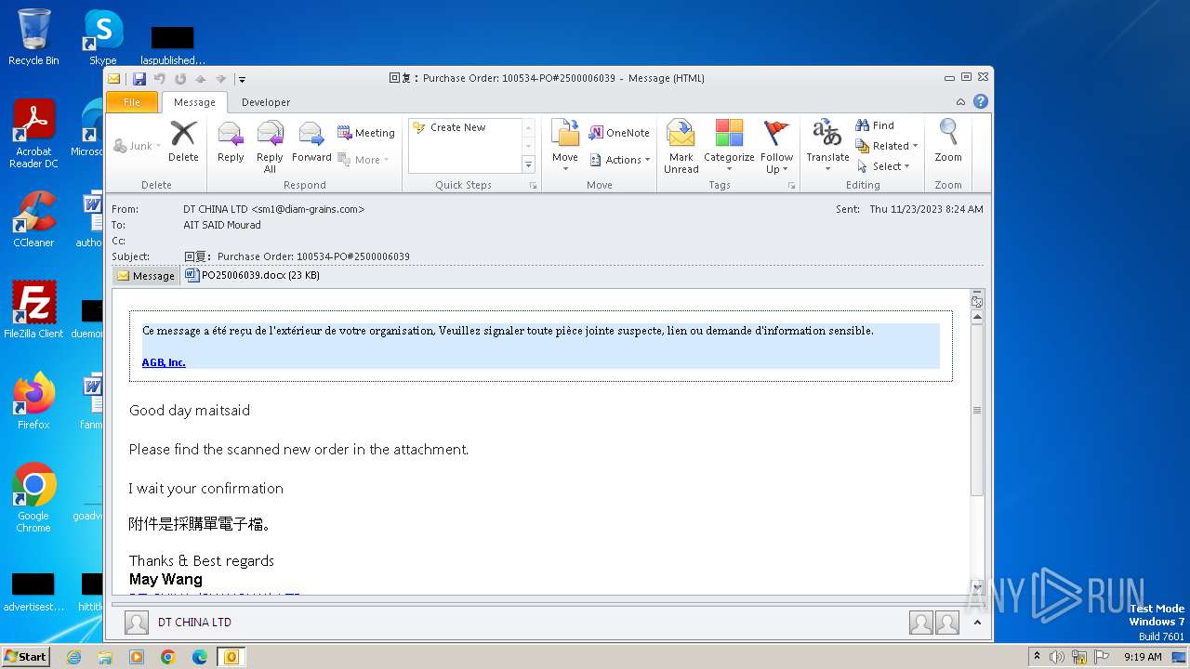Delete the open email message
The height and width of the screenshot is (669, 1190).
click(183, 142)
